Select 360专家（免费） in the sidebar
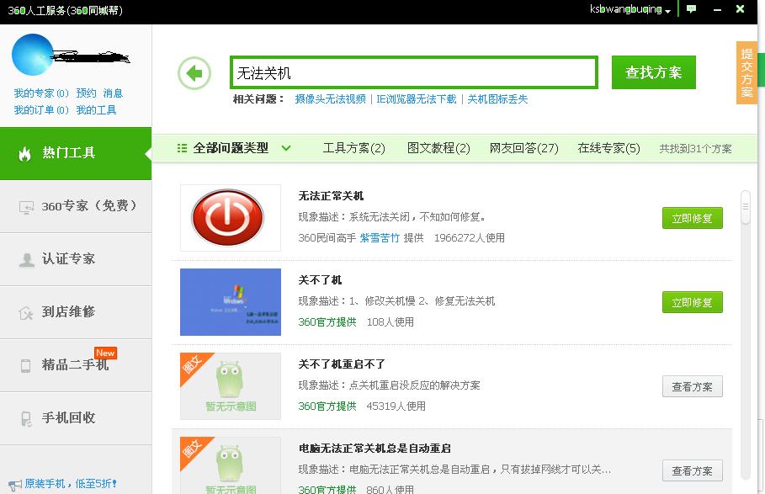This screenshot has width=765, height=494. 76,207
